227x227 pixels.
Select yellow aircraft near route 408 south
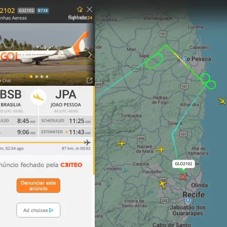tap(163, 184)
